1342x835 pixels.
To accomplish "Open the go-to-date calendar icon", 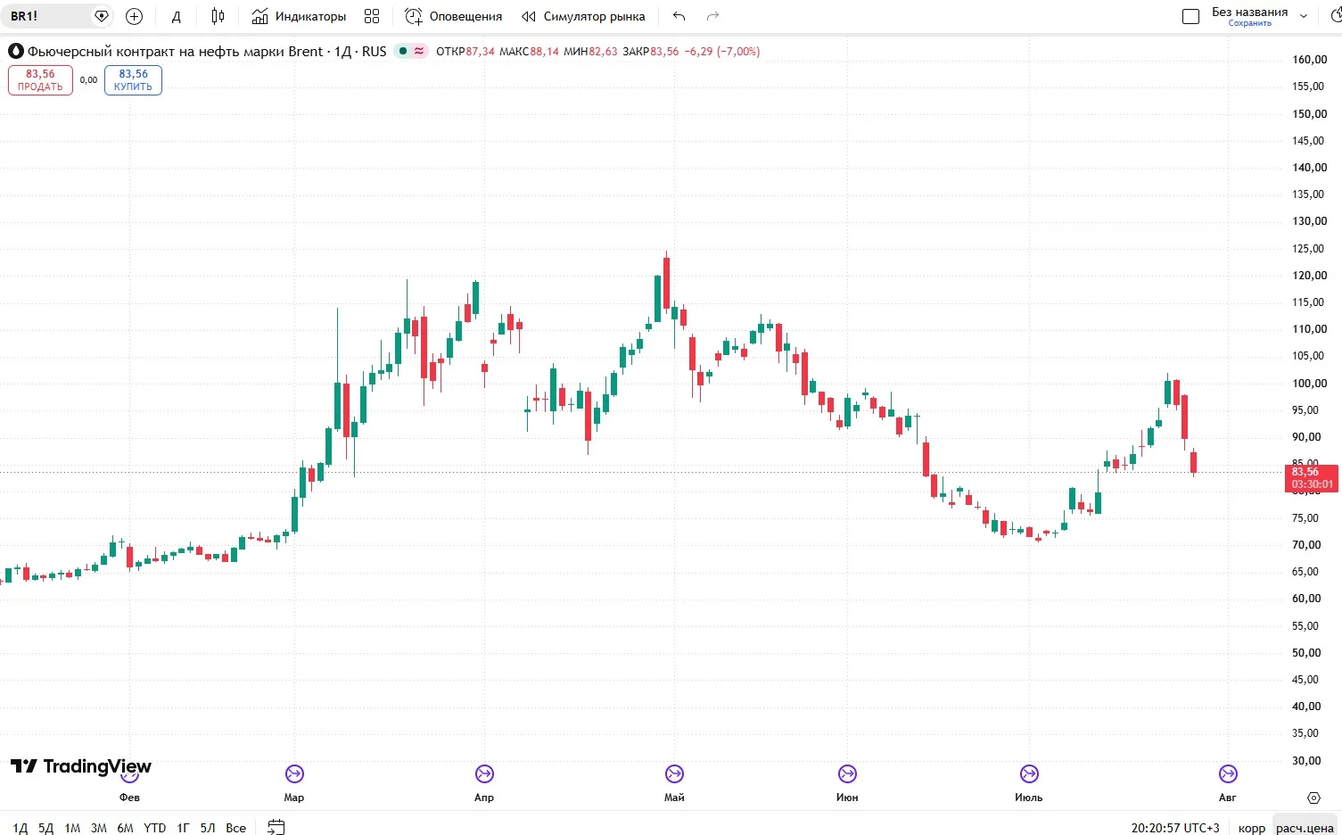I will tap(276, 828).
